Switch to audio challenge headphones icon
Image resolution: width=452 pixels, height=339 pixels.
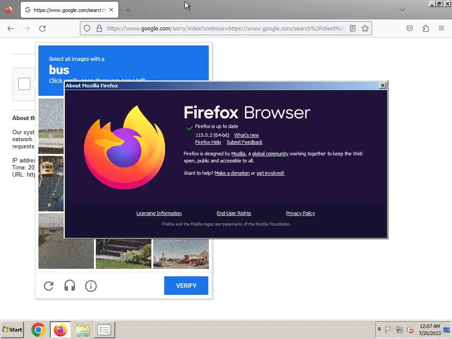pos(70,286)
